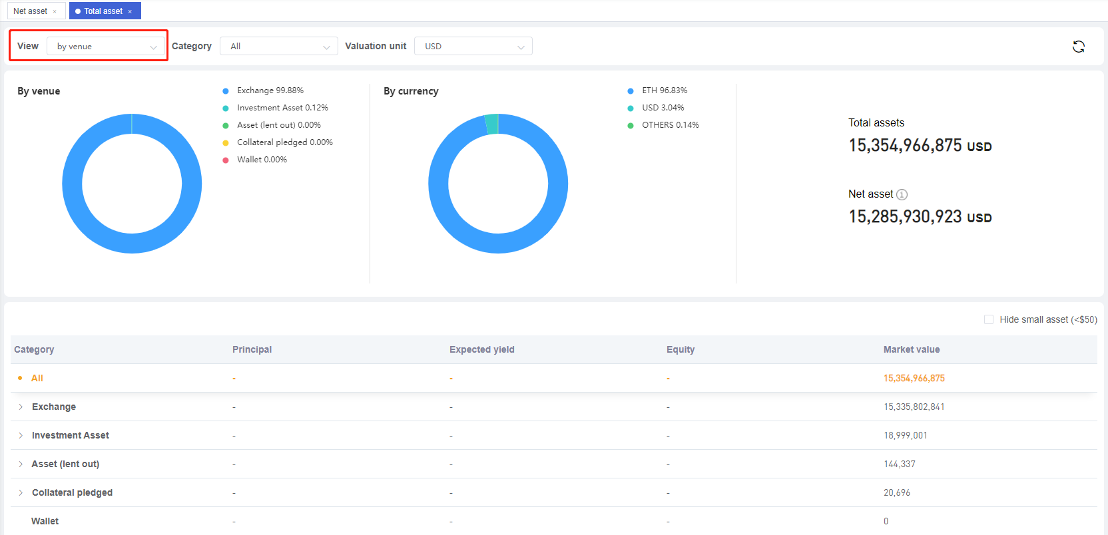Click the Equity column header
1108x535 pixels.
coord(681,349)
